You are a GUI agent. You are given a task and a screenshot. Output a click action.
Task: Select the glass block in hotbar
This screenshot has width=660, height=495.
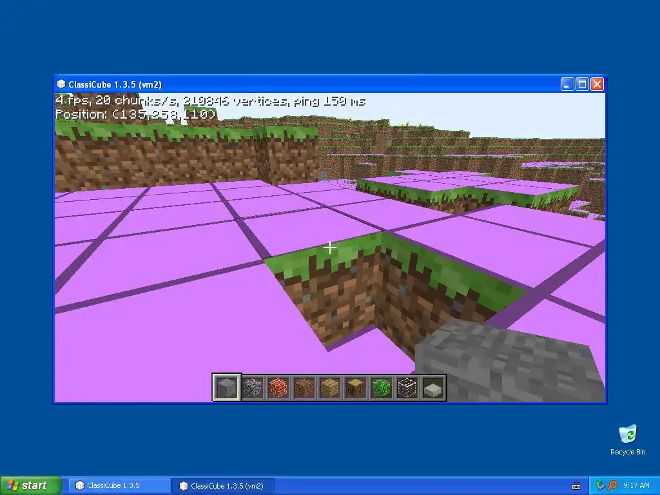point(407,387)
